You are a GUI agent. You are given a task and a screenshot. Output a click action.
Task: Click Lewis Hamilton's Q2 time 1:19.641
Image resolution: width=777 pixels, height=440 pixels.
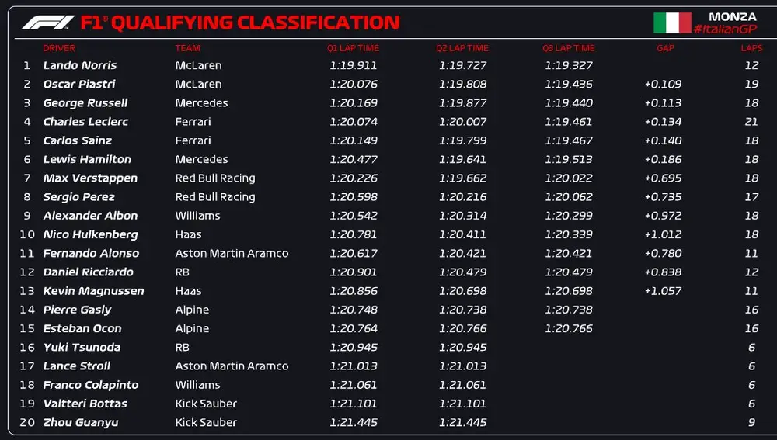(462, 159)
